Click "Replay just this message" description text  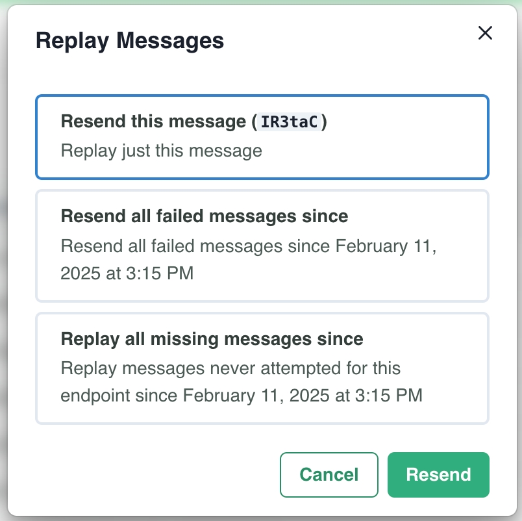162,151
